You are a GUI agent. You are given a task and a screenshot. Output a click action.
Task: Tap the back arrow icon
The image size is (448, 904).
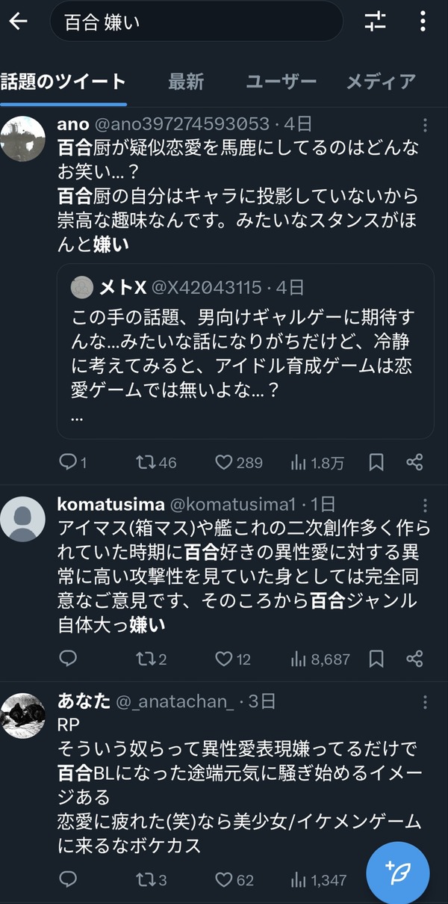(x=18, y=22)
